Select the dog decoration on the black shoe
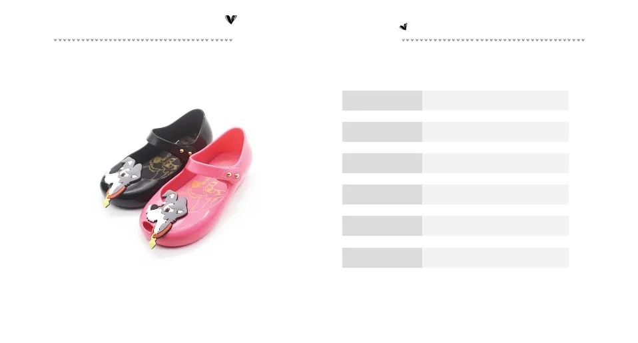This screenshot has height=343, width=638. [122, 176]
